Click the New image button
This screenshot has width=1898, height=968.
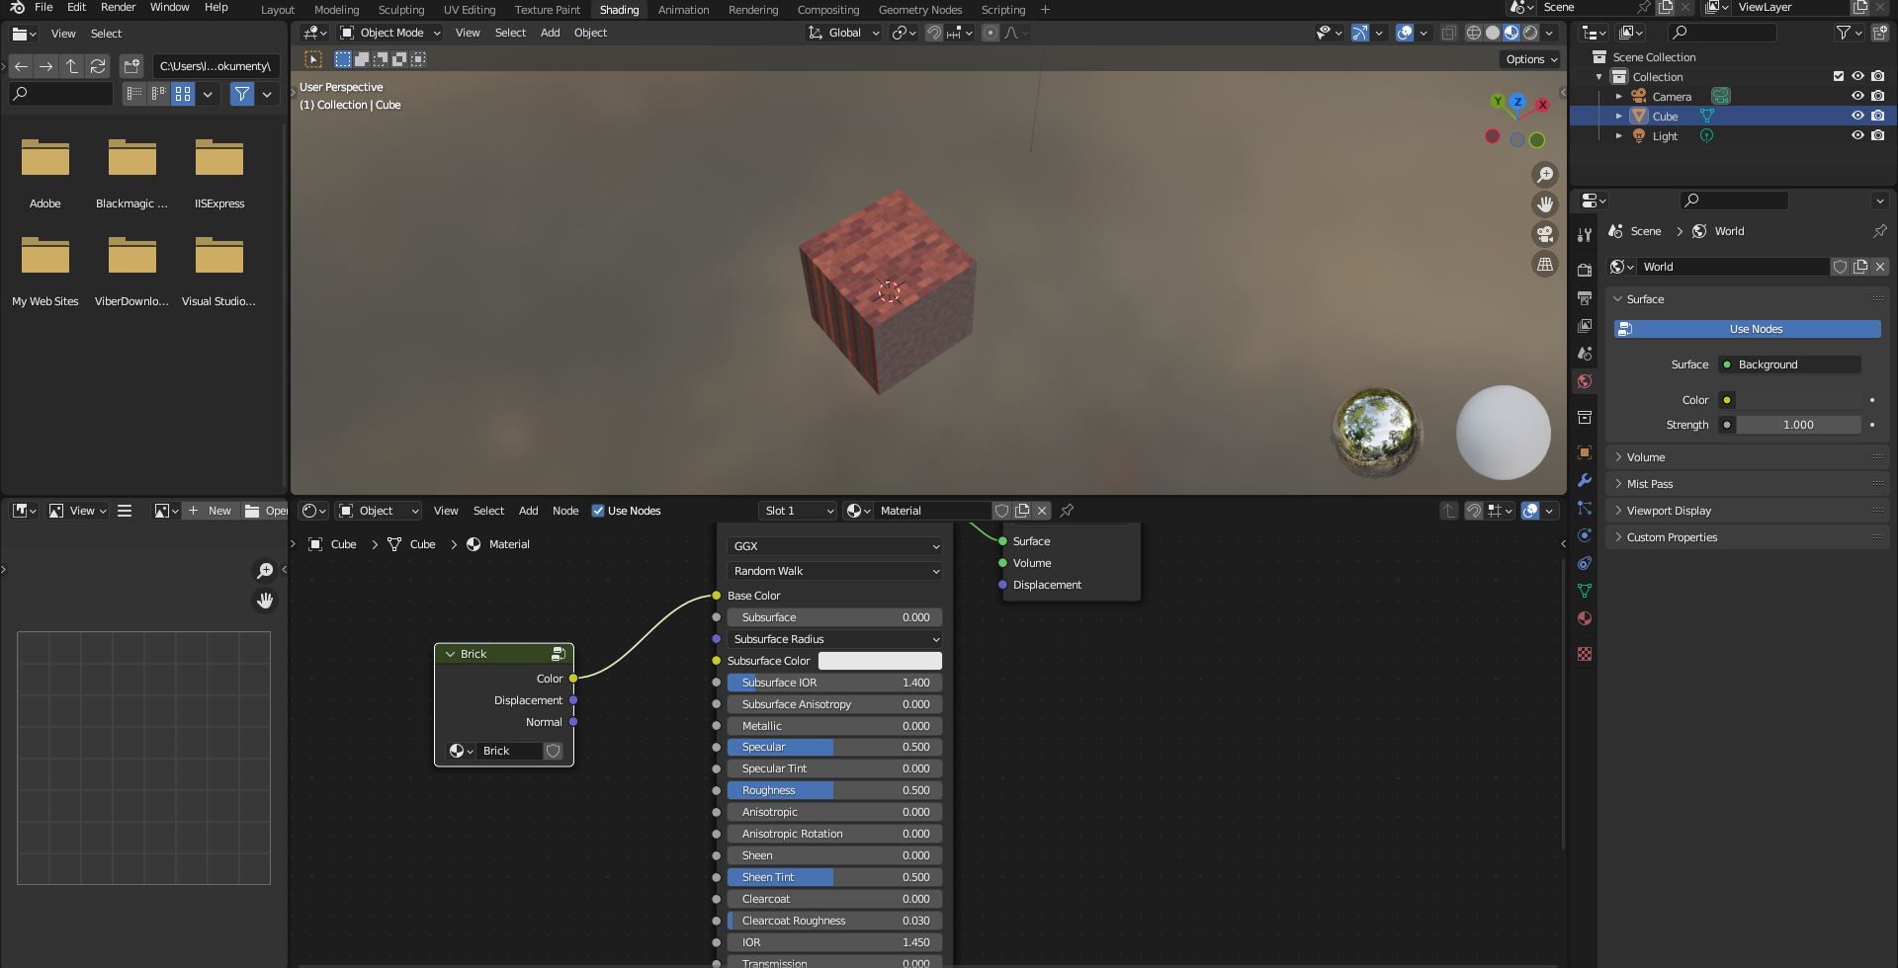[210, 511]
